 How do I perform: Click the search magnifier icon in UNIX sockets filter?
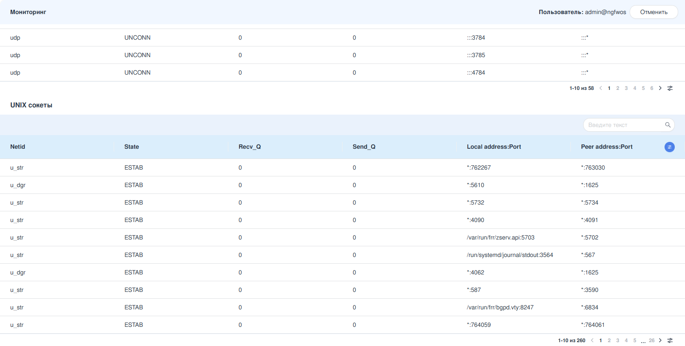pyautogui.click(x=668, y=125)
